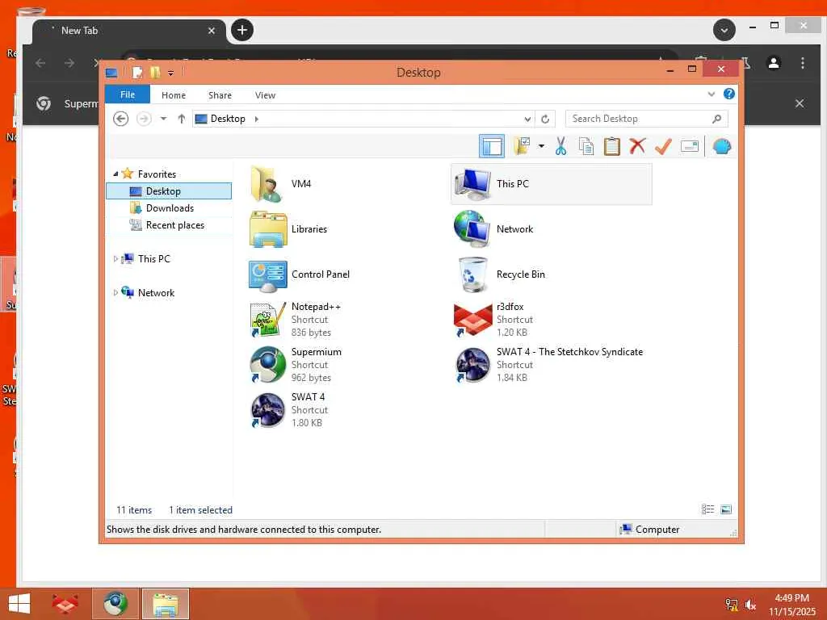Screen dimensions: 827x620
Task: Dismiss the Supermium info bar
Action: coord(800,103)
